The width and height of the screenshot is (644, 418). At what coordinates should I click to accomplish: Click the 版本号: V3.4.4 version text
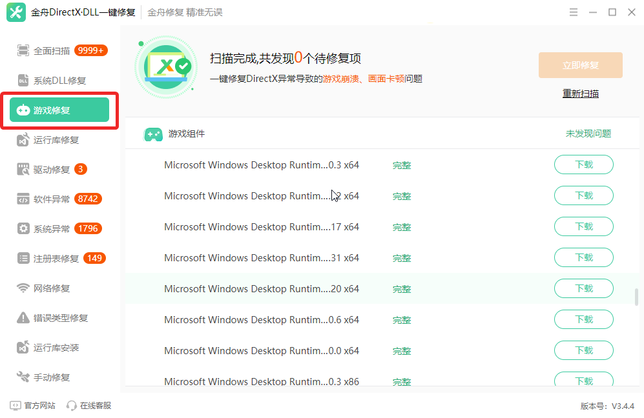tap(607, 406)
